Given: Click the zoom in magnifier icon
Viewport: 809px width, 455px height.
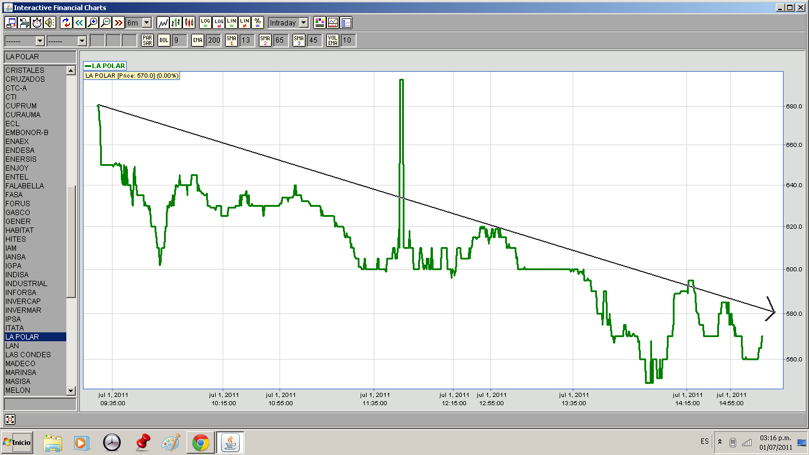Looking at the screenshot, I should click(x=92, y=23).
